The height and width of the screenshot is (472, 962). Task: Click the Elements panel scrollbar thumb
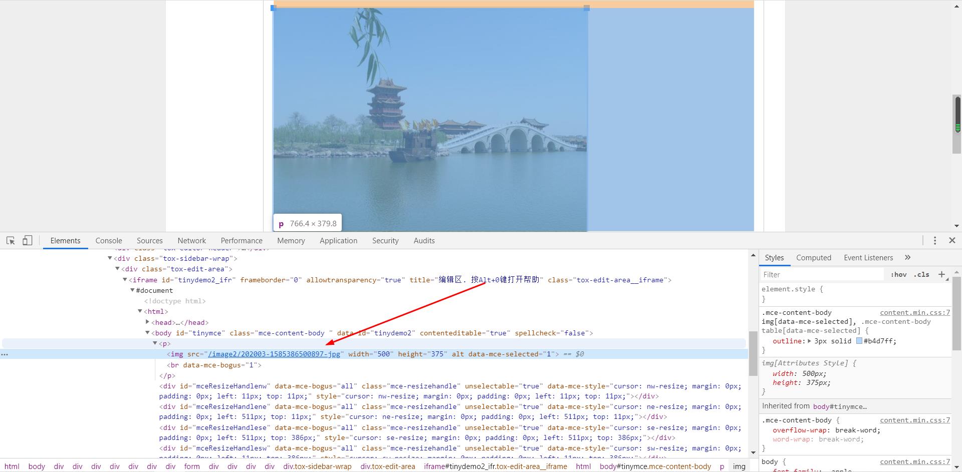pos(753,353)
